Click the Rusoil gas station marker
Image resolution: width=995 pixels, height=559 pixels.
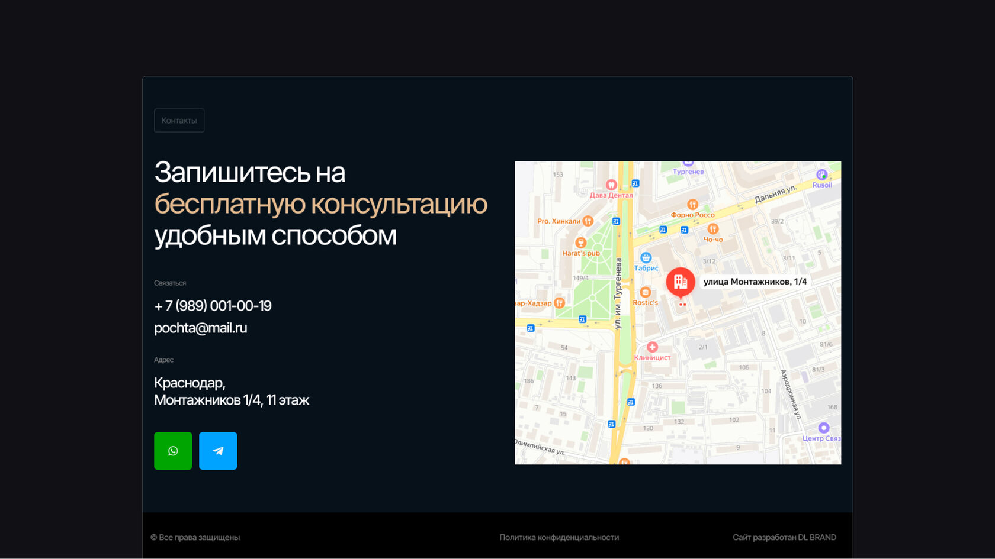(821, 175)
